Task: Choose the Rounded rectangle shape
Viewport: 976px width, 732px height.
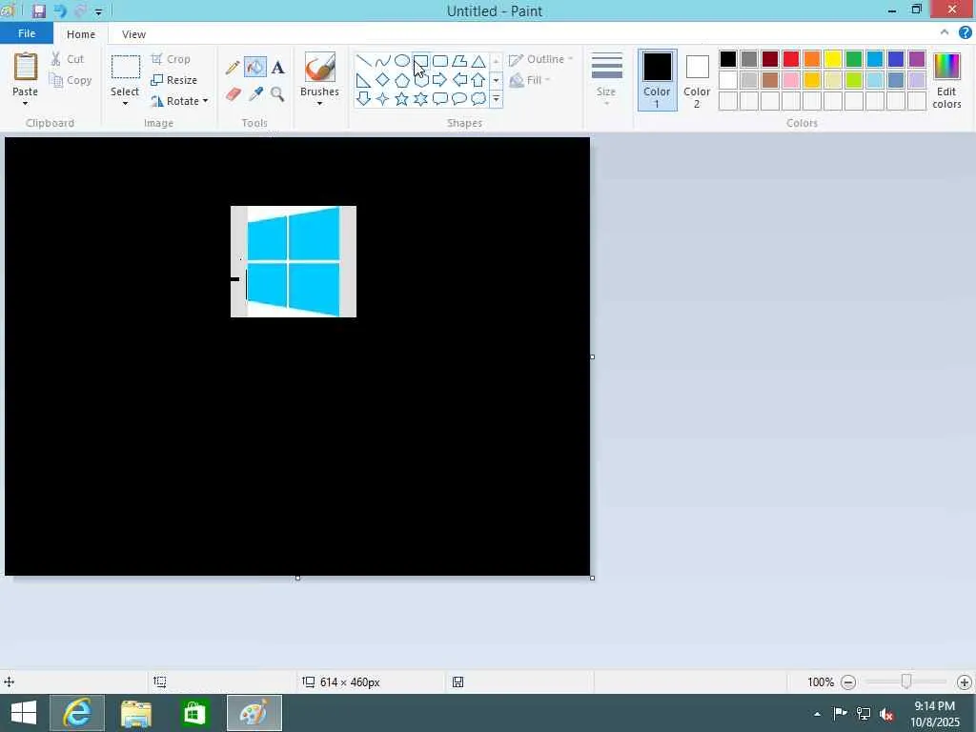Action: pyautogui.click(x=440, y=61)
